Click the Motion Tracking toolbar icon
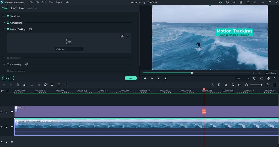The image size is (279, 147). pos(59,85)
